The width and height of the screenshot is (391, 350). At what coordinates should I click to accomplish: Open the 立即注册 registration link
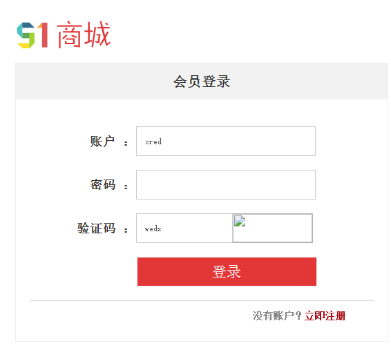click(325, 316)
